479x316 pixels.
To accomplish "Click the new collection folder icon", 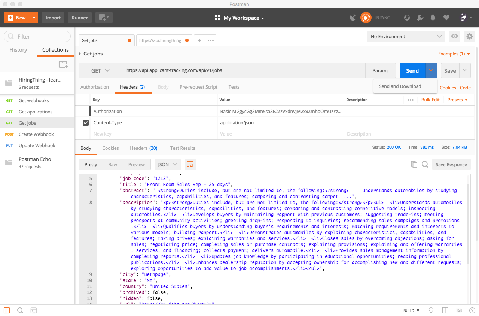I will [63, 64].
